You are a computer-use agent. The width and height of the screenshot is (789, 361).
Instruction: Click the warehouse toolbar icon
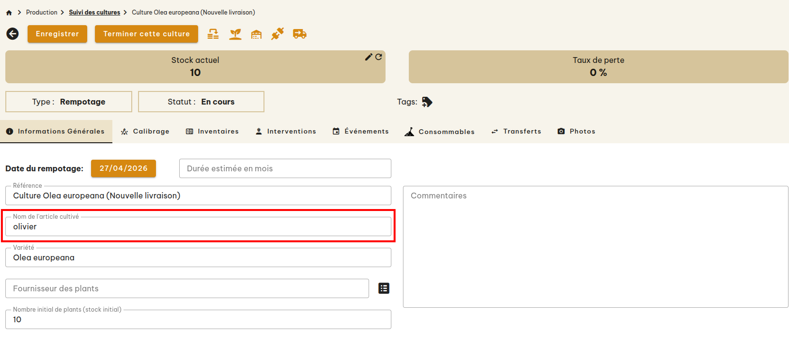click(256, 34)
